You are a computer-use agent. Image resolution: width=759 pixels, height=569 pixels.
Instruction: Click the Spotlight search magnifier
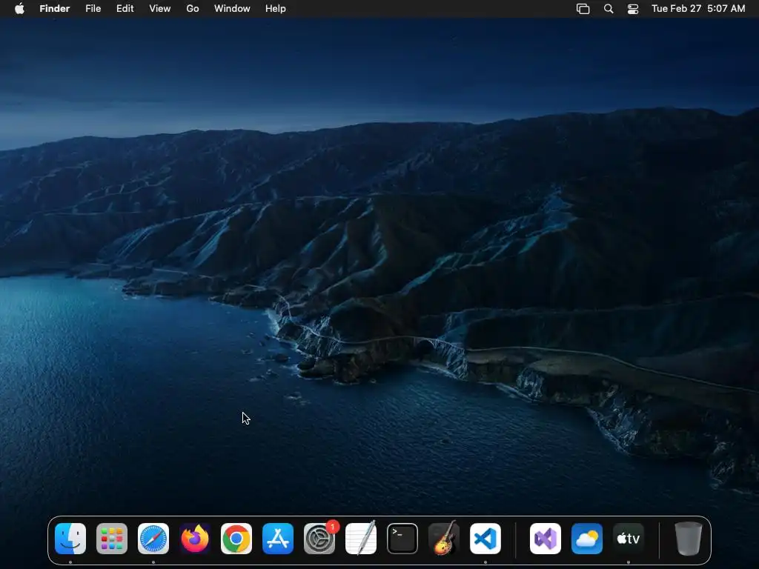coord(609,9)
